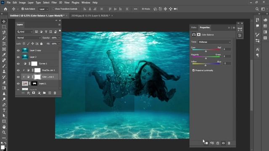The width and height of the screenshot is (269, 151).
Task: Open the search icon in options bar
Action: pos(257,9)
